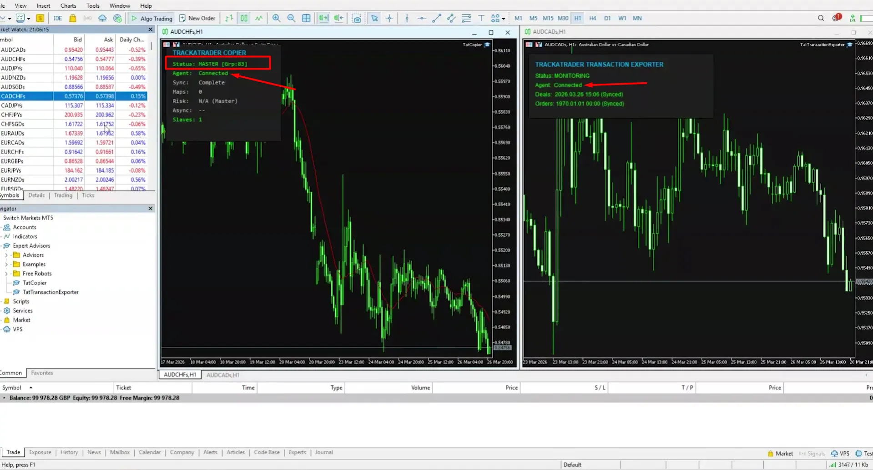
Task: Click the New Order button
Action: pyautogui.click(x=197, y=18)
